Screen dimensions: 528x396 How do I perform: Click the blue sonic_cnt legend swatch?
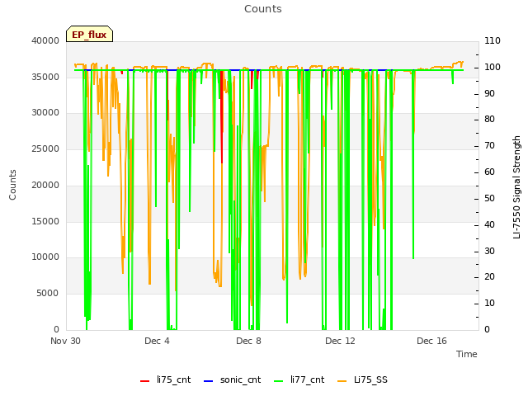209,381
